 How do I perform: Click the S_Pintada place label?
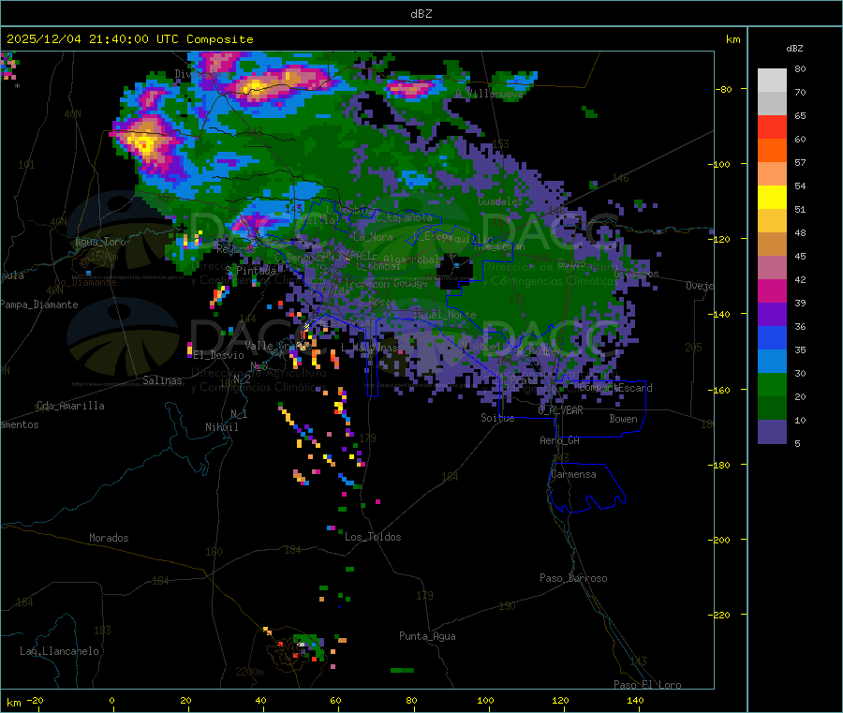coord(250,271)
